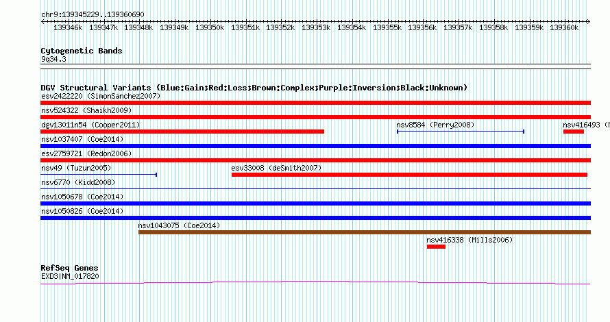
Task: Click the nsv1050678 (Coe2014) label text
Action: (82, 197)
